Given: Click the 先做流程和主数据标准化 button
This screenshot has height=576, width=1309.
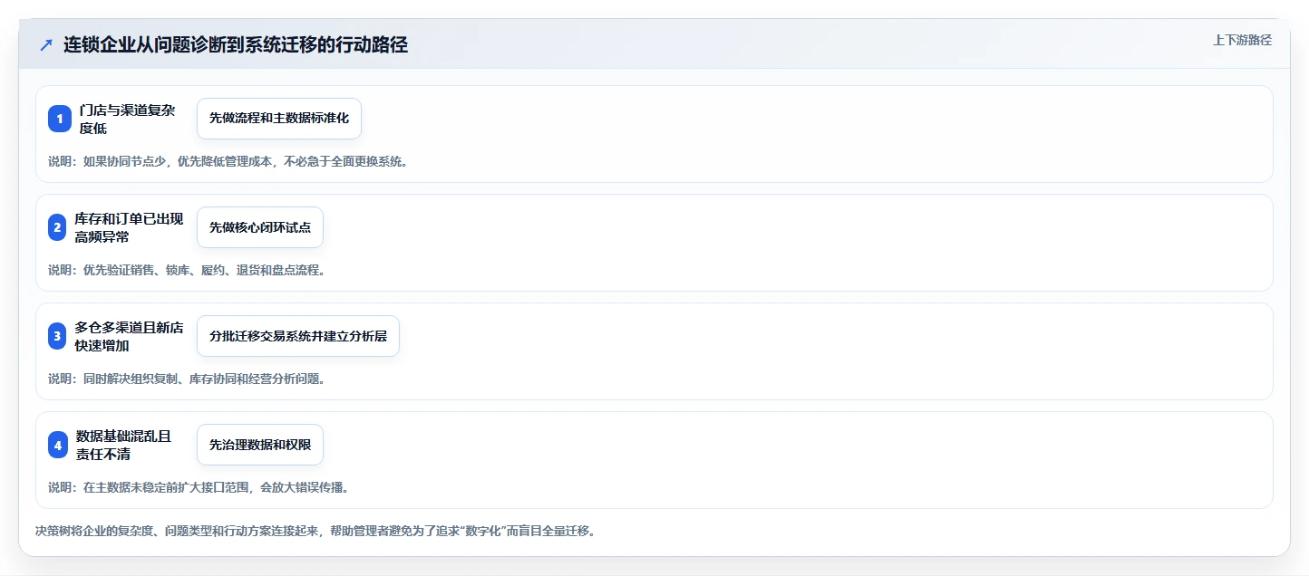Looking at the screenshot, I should [279, 119].
